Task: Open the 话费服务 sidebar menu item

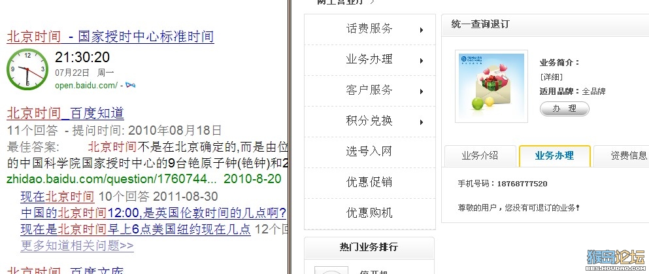Action: tap(369, 29)
